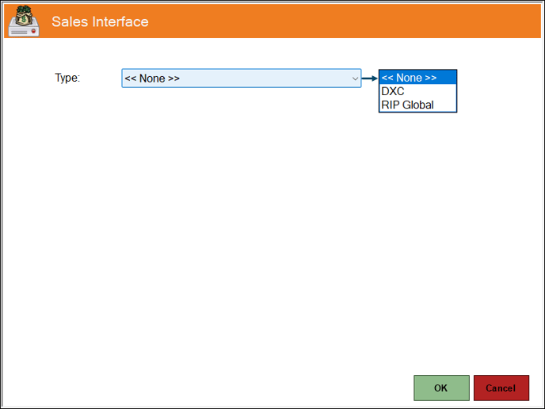Click the Sales Interface money bag icon
Screen dimensions: 545x409
click(x=24, y=21)
